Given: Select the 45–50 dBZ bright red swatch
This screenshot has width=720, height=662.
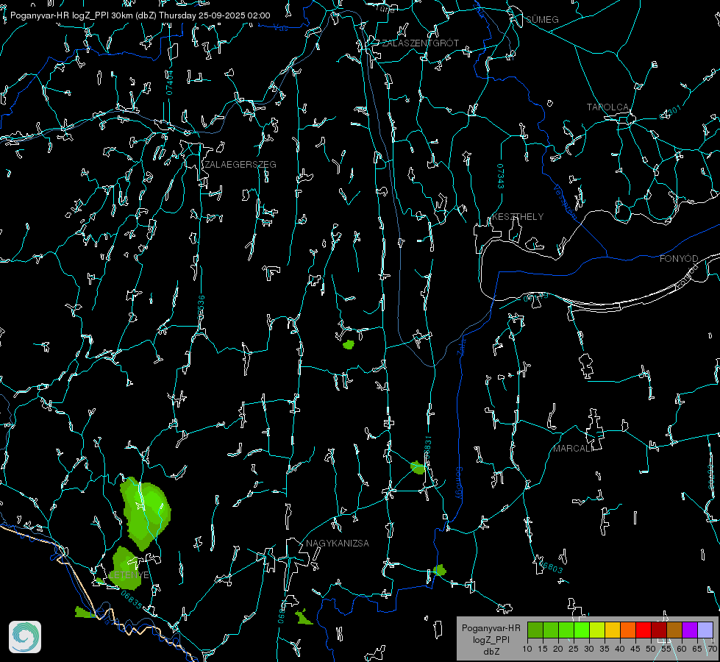Looking at the screenshot, I should [x=644, y=630].
